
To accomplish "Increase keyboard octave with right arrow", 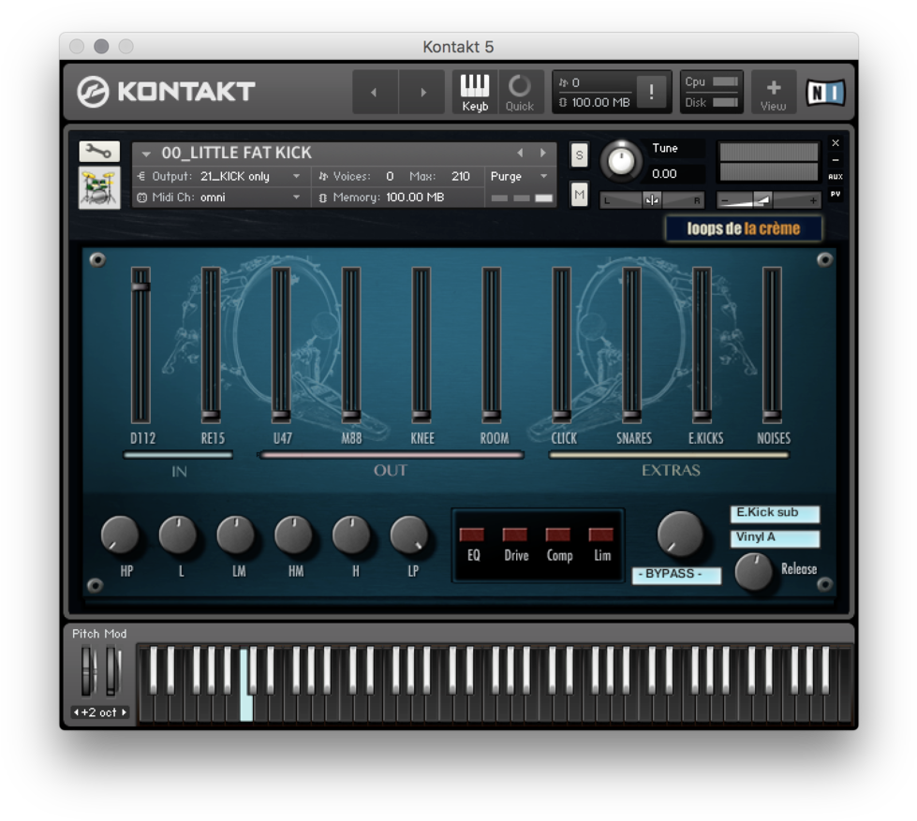I will 124,712.
